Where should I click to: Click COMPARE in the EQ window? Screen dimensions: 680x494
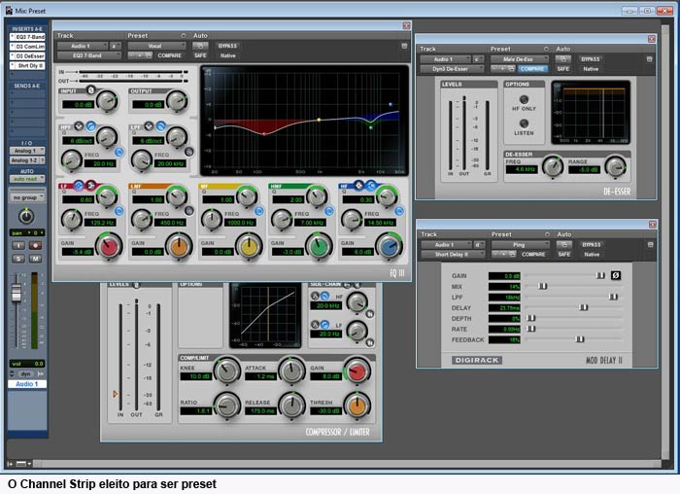pos(170,55)
